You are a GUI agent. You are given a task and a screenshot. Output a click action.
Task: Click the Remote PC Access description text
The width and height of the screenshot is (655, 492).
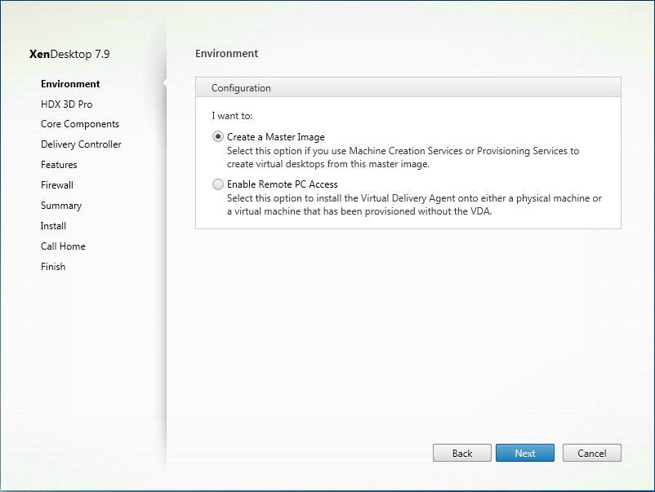pyautogui.click(x=414, y=205)
